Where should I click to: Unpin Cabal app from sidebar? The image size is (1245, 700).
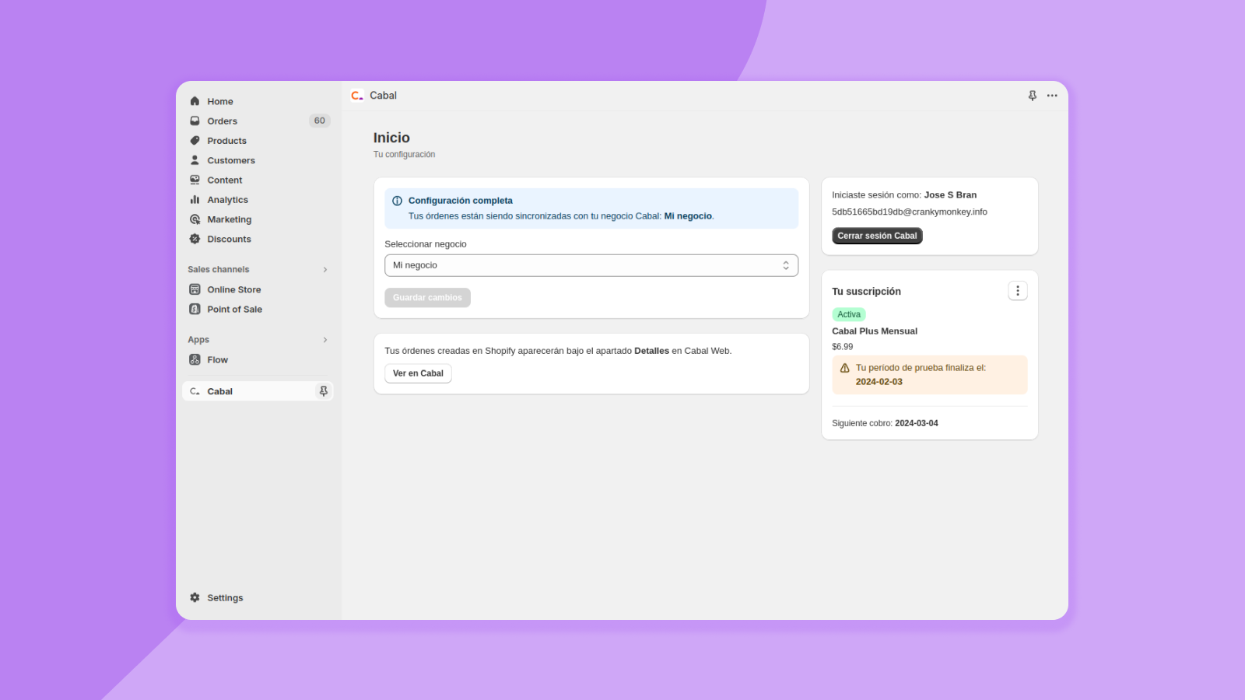coord(324,391)
